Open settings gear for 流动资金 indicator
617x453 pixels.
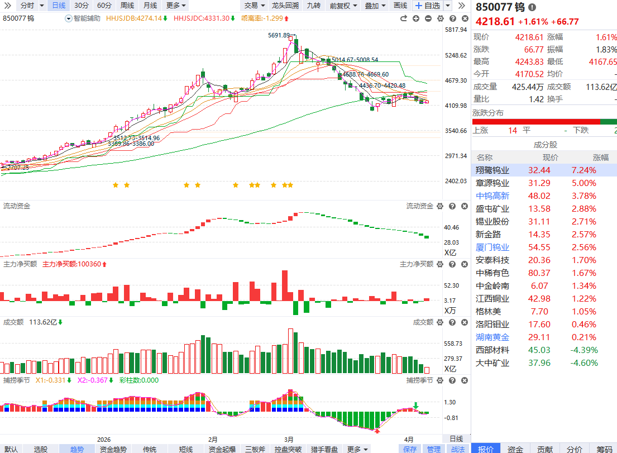pyautogui.click(x=439, y=206)
